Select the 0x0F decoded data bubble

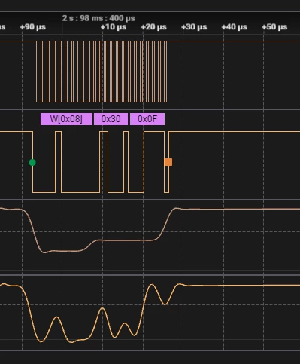point(147,119)
